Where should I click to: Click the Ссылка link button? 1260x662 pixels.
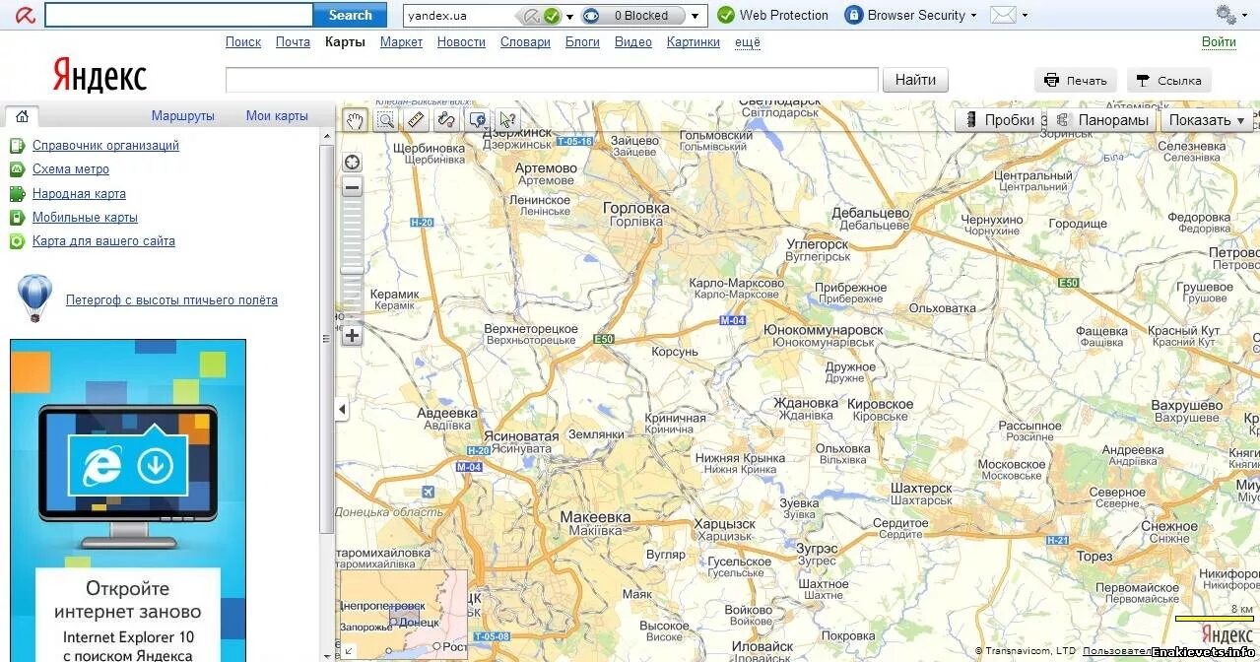click(1169, 81)
